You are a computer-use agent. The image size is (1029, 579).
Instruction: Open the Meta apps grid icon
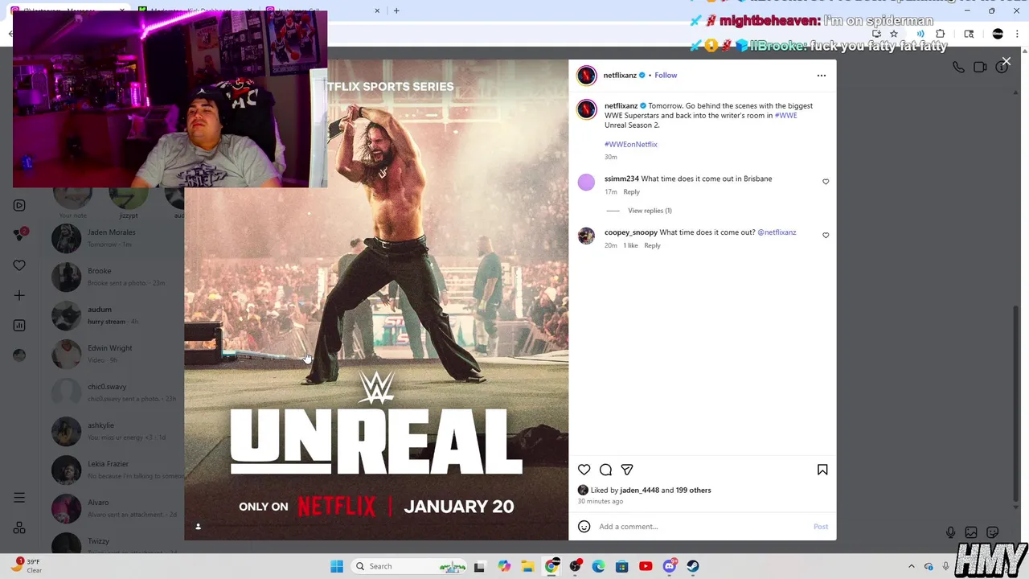19,528
